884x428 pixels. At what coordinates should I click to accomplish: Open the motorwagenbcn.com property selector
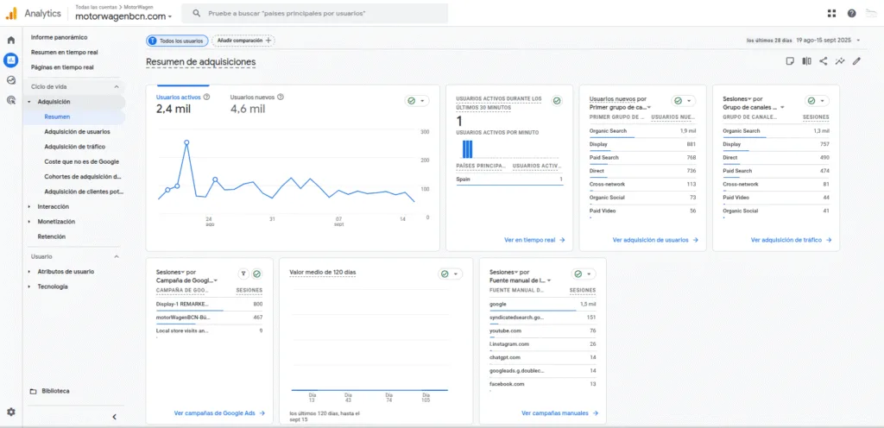click(x=123, y=16)
